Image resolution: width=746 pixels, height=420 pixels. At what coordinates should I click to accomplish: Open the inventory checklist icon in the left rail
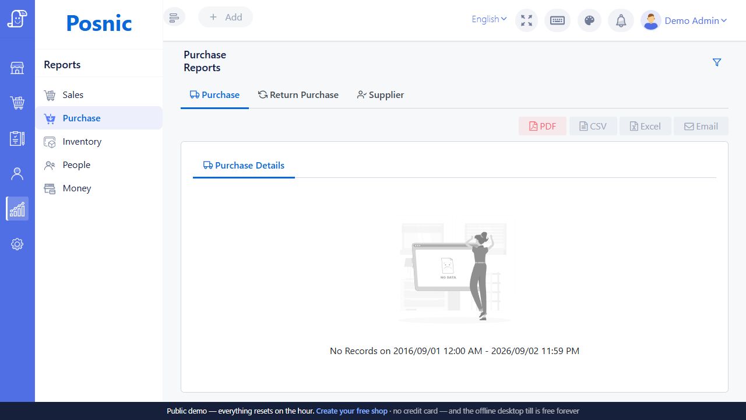pos(17,138)
